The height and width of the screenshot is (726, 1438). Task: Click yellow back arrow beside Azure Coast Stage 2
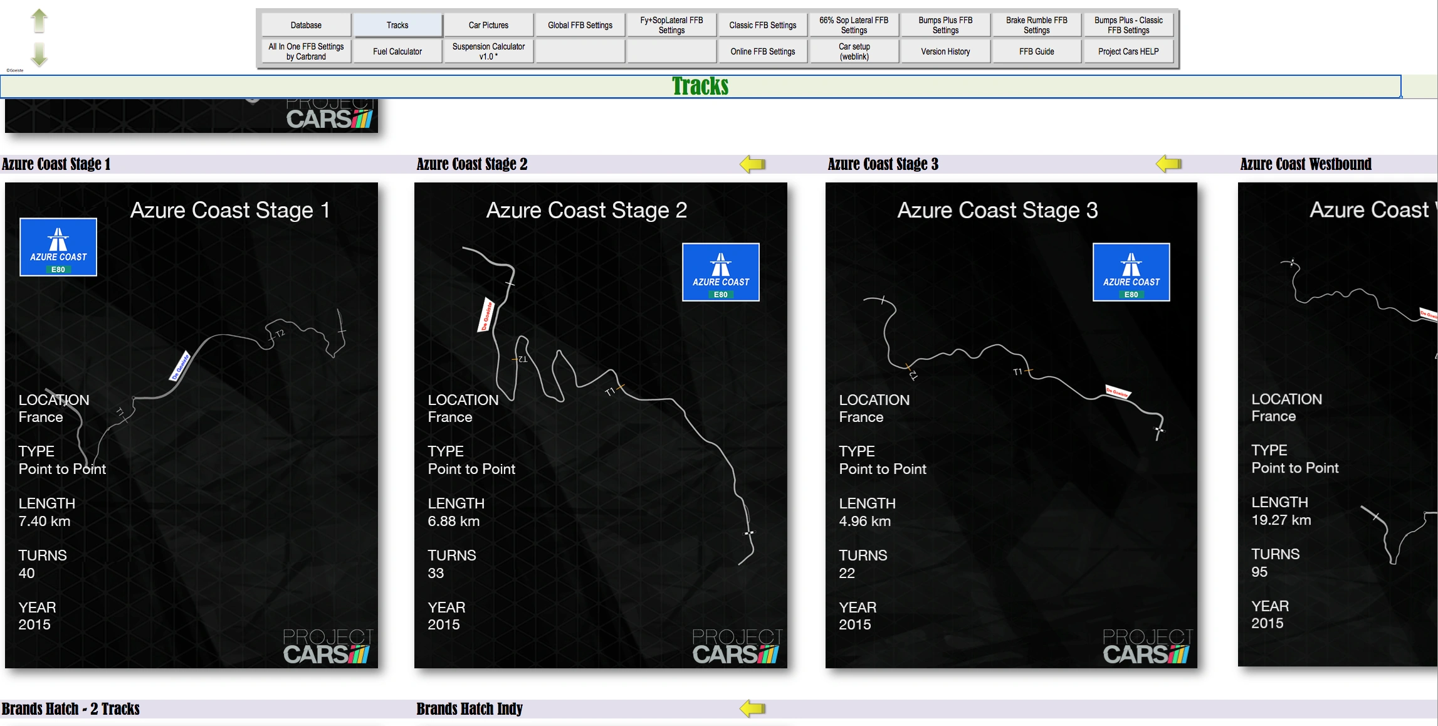pyautogui.click(x=752, y=164)
